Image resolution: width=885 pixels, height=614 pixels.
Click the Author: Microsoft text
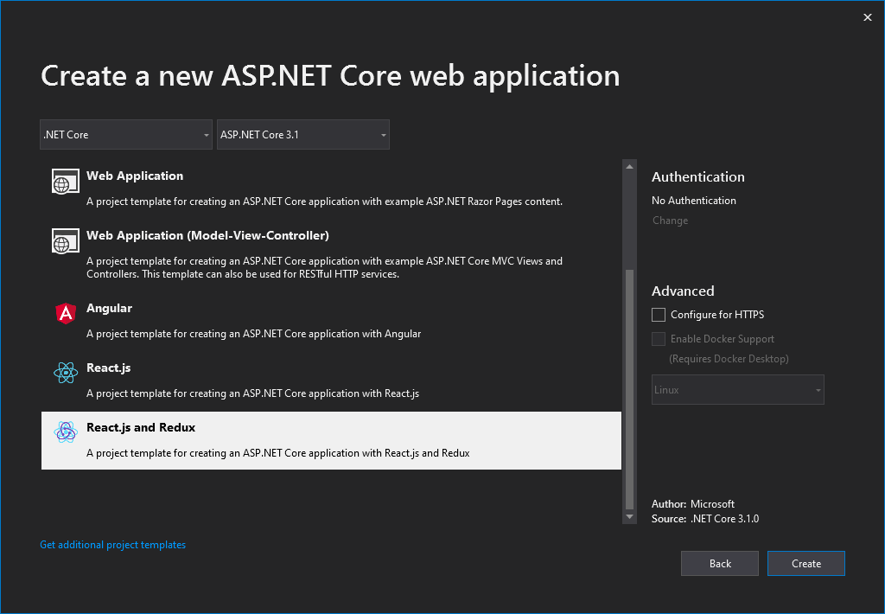(x=693, y=504)
